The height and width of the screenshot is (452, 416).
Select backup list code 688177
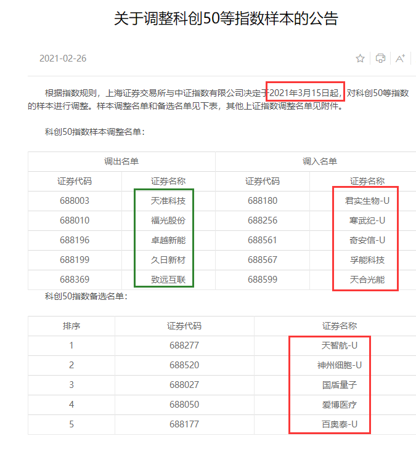[184, 424]
